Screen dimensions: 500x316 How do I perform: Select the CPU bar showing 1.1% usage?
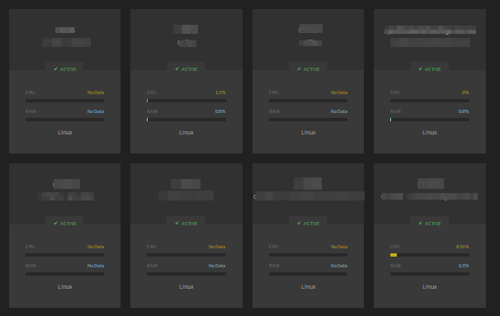pos(186,101)
